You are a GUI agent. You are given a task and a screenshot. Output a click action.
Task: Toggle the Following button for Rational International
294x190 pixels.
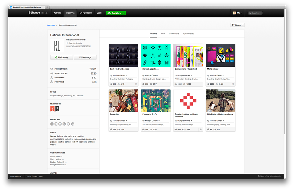click(61, 57)
